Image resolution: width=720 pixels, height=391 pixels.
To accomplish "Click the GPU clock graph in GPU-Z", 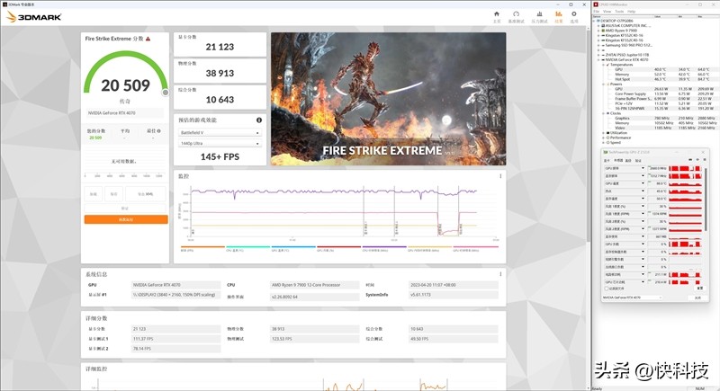I will [685, 168].
